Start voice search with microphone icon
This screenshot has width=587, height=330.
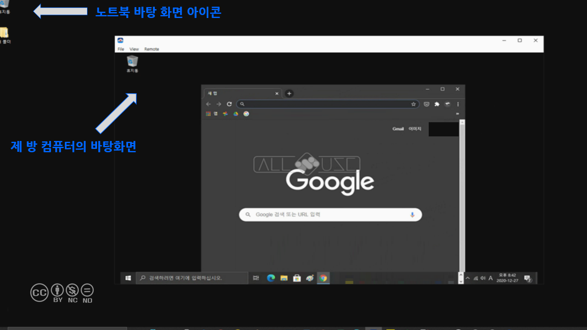tap(412, 215)
